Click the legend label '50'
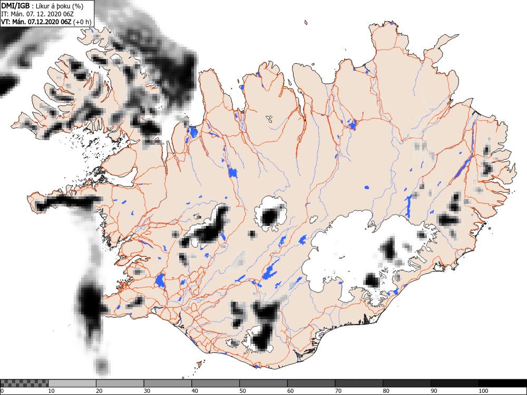Screen dimensions: 527x395 (x=242, y=391)
